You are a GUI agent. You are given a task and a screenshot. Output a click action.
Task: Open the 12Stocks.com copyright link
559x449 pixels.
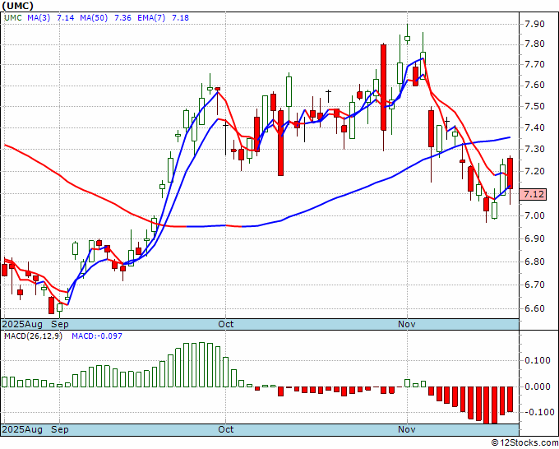[524, 443]
